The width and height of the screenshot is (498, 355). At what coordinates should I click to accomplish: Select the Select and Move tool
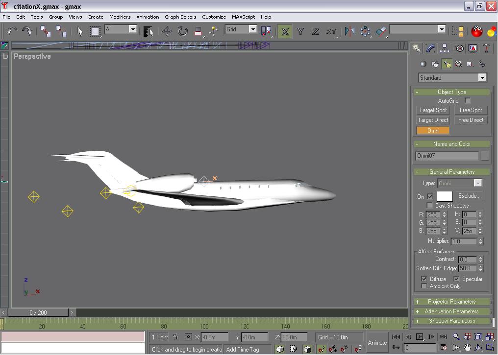pos(167,31)
